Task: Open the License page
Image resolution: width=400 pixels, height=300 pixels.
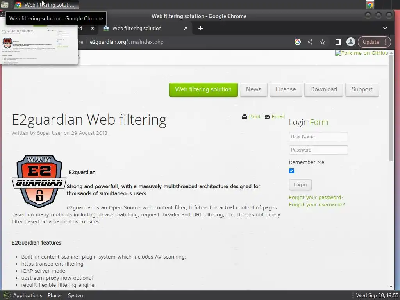Action: 286,89
